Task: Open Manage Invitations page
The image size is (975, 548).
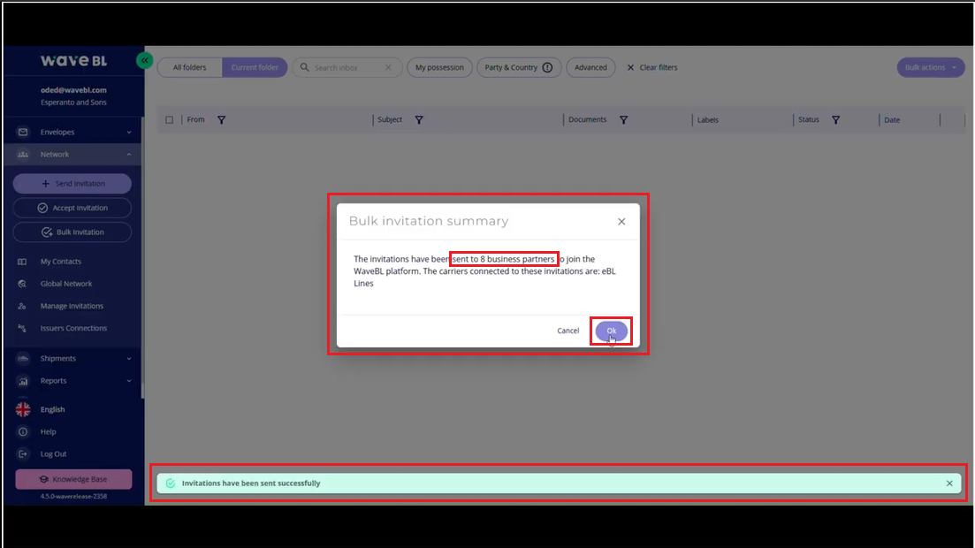Action: 72,306
